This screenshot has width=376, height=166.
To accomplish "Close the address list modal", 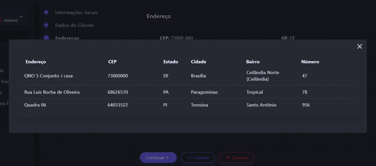I will click(x=359, y=47).
